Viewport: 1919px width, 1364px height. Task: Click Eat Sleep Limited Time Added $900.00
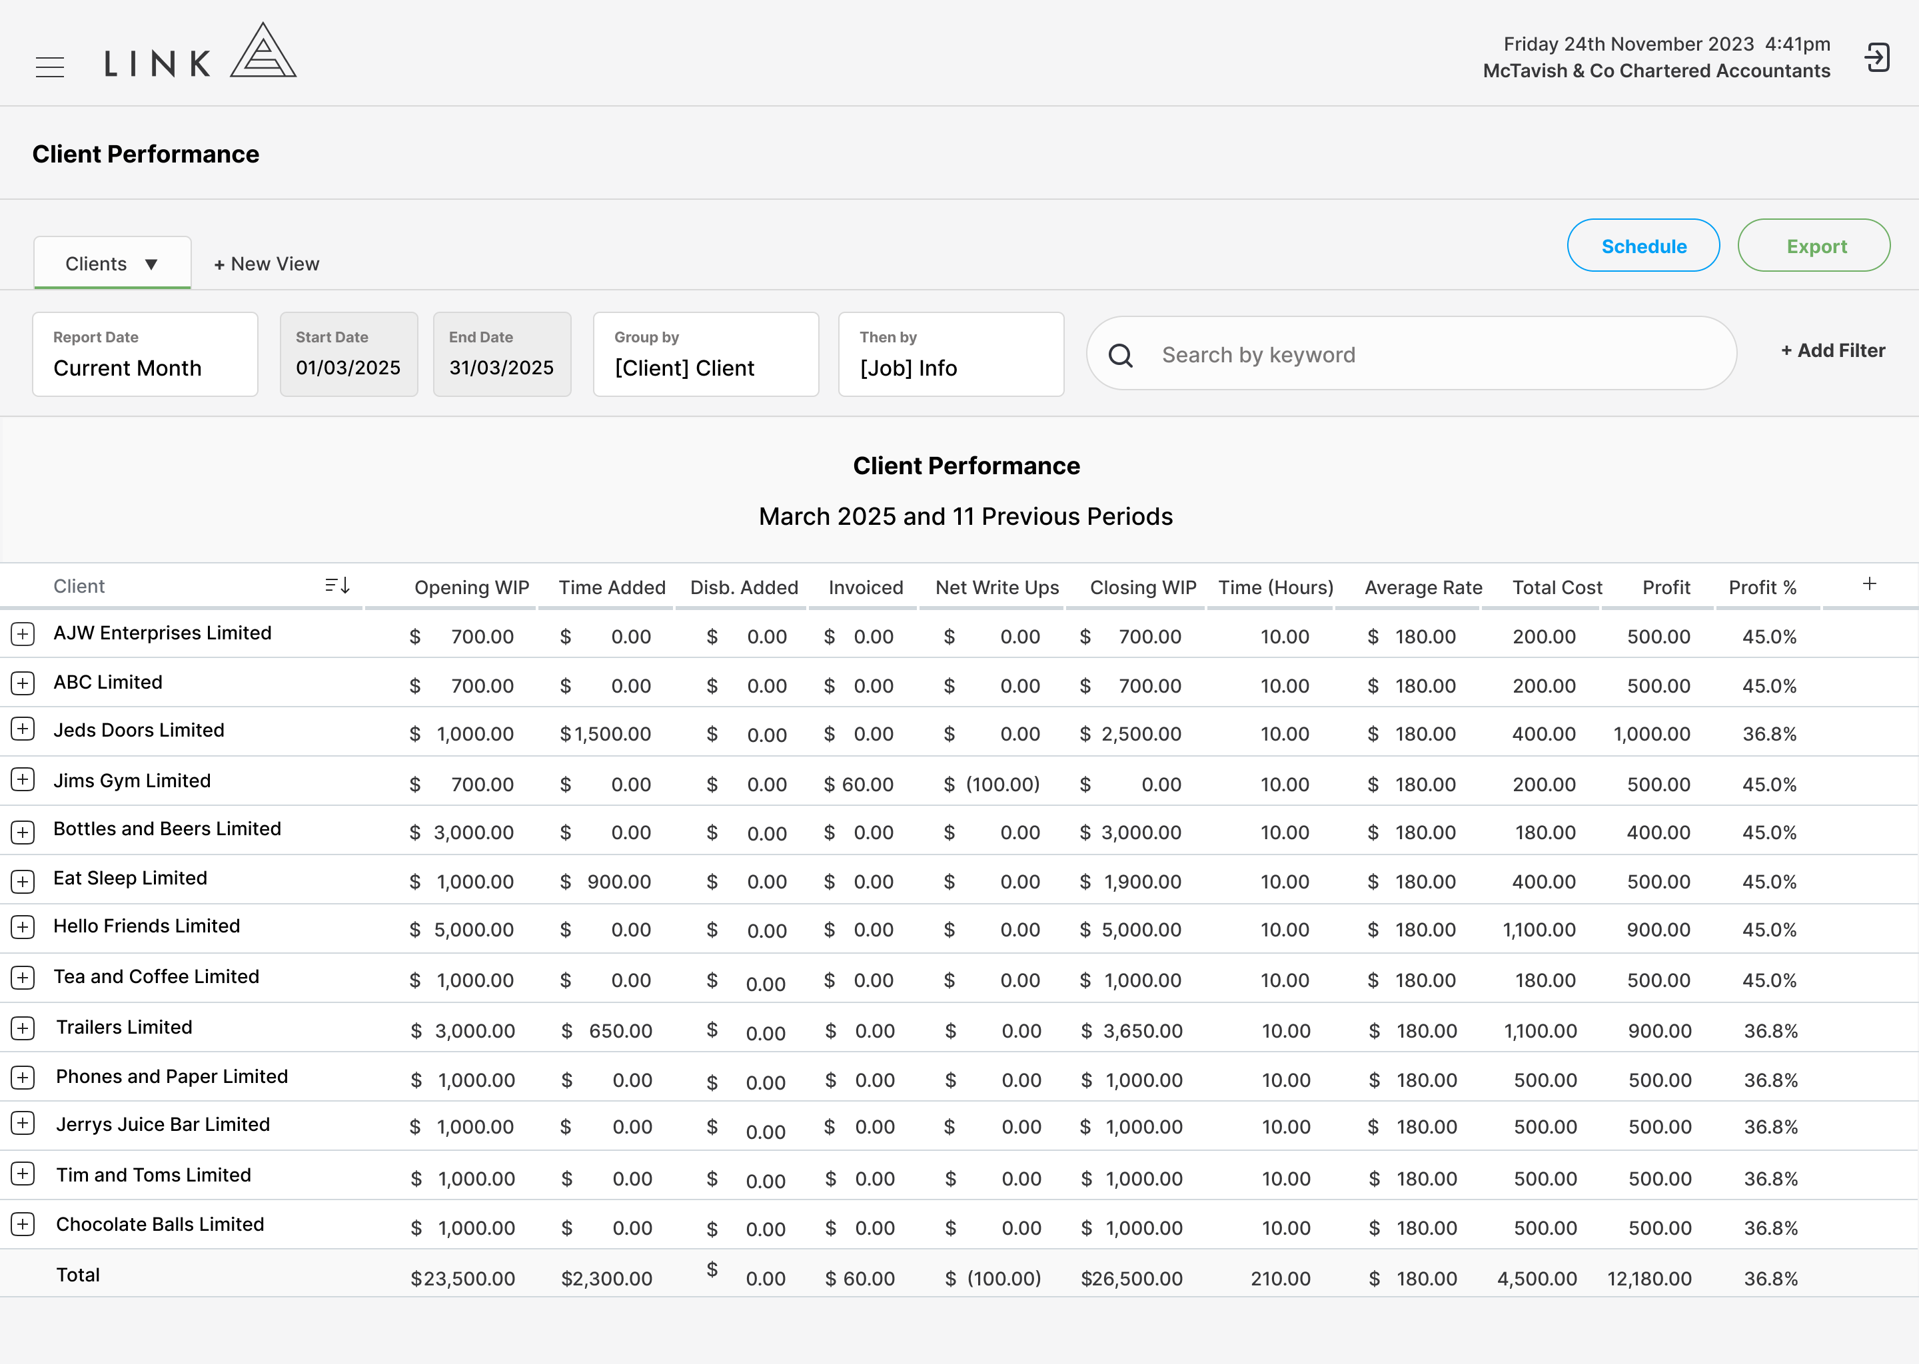coord(605,882)
